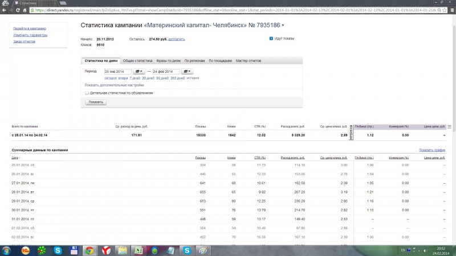Open the Windows Start menu
Screen dimensions: 456x256
pos(6,250)
